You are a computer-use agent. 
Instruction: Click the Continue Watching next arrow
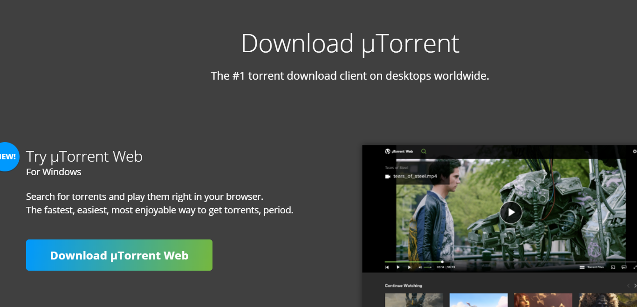point(635,286)
